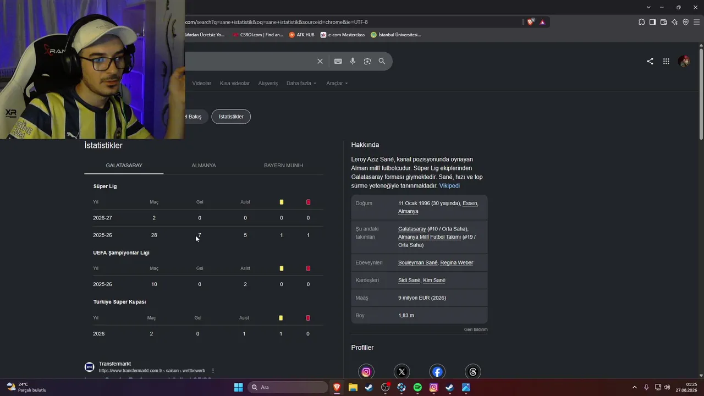Switch to the Kısa videolar tab
The height and width of the screenshot is (396, 704).
pos(235,84)
